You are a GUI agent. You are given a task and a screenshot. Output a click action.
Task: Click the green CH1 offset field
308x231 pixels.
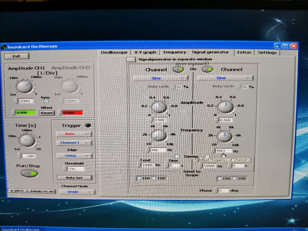coord(25,112)
